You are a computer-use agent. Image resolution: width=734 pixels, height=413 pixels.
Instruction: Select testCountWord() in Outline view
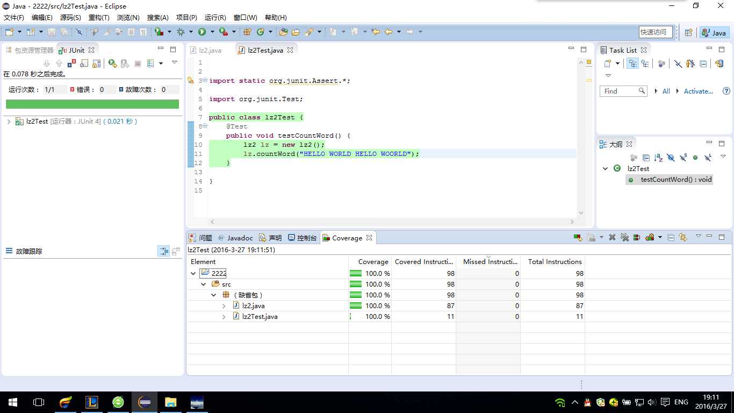(x=670, y=180)
